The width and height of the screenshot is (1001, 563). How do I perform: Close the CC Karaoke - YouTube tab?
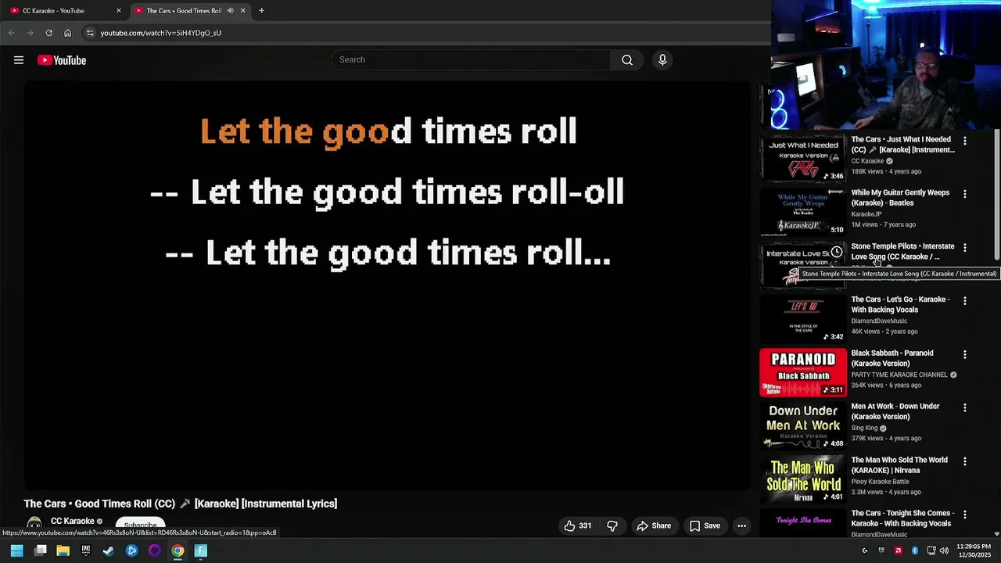click(119, 11)
